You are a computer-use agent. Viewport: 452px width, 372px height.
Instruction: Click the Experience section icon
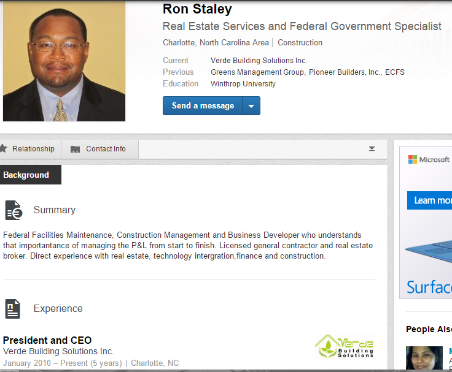point(13,309)
